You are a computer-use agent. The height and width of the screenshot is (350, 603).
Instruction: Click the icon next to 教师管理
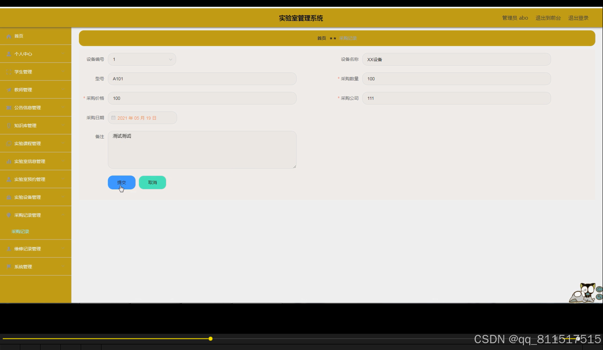coord(9,90)
